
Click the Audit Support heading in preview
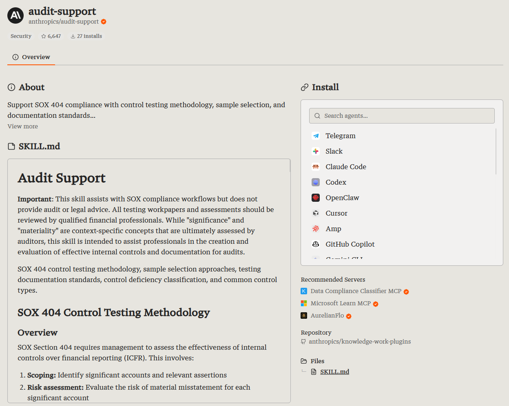[62, 178]
